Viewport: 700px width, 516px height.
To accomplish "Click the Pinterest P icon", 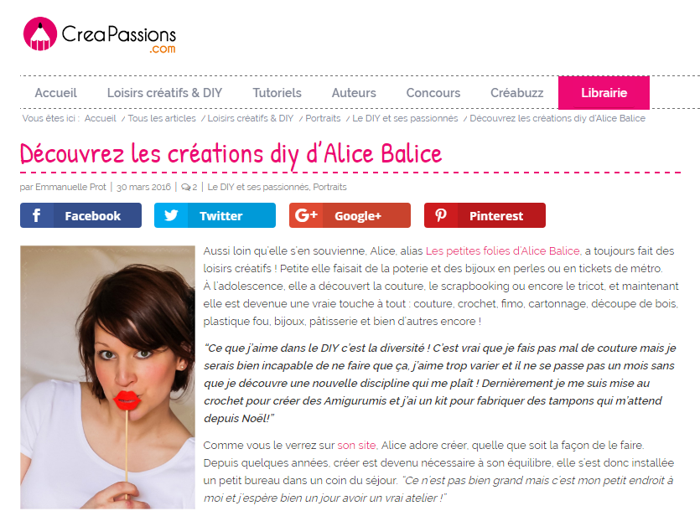I will click(x=441, y=215).
